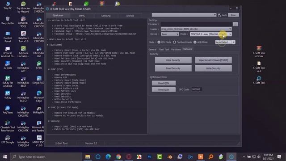This screenshot has width=286, height=161.
Task: Open File Explorer from the taskbar
Action: click(88, 157)
